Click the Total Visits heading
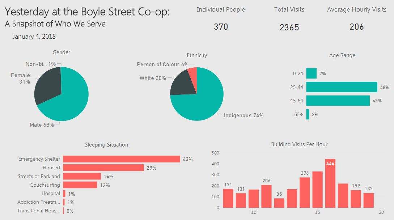This screenshot has height=220, width=394. (x=289, y=9)
